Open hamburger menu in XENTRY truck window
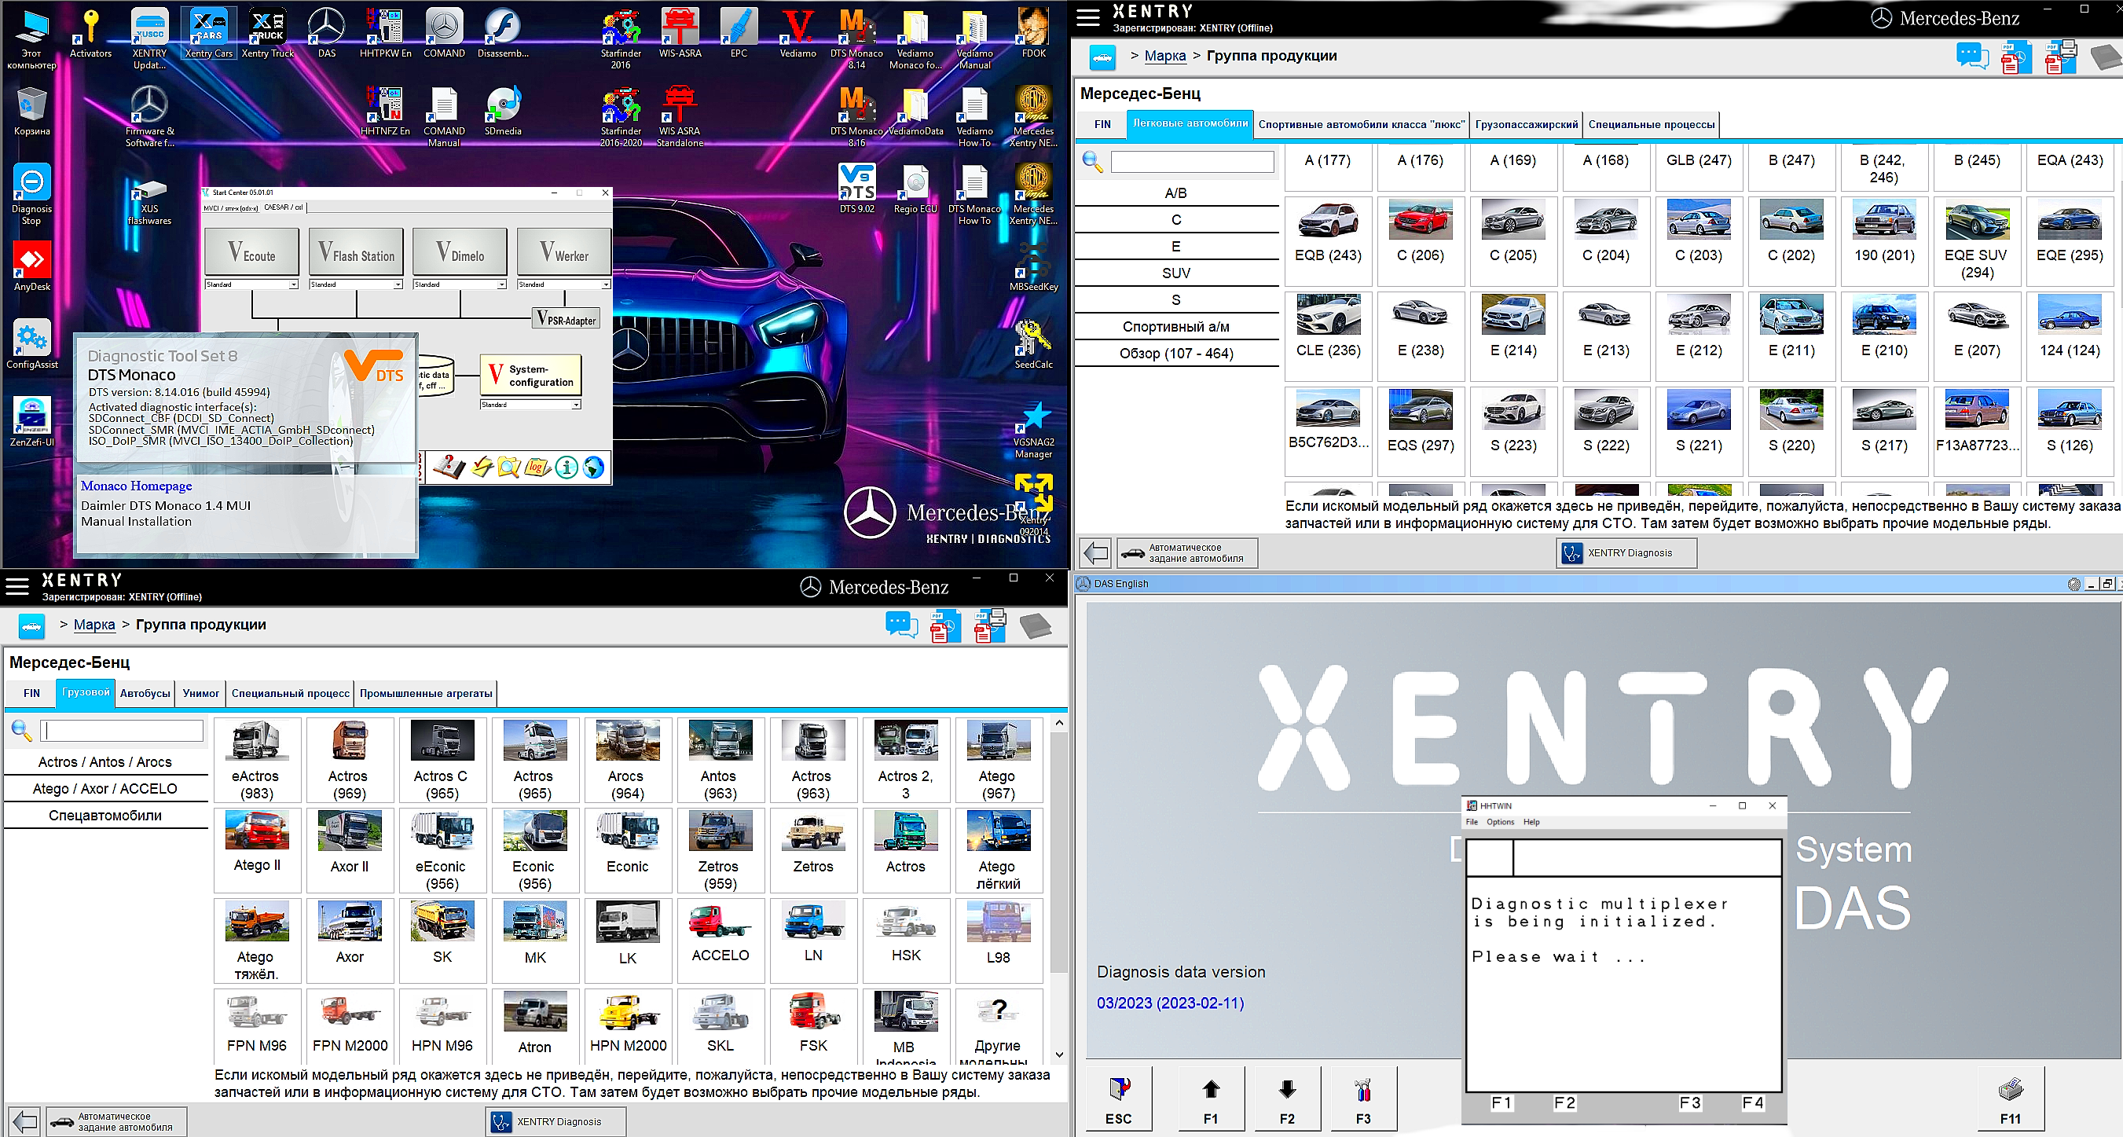Viewport: 2123px width, 1137px height. pos(17,587)
